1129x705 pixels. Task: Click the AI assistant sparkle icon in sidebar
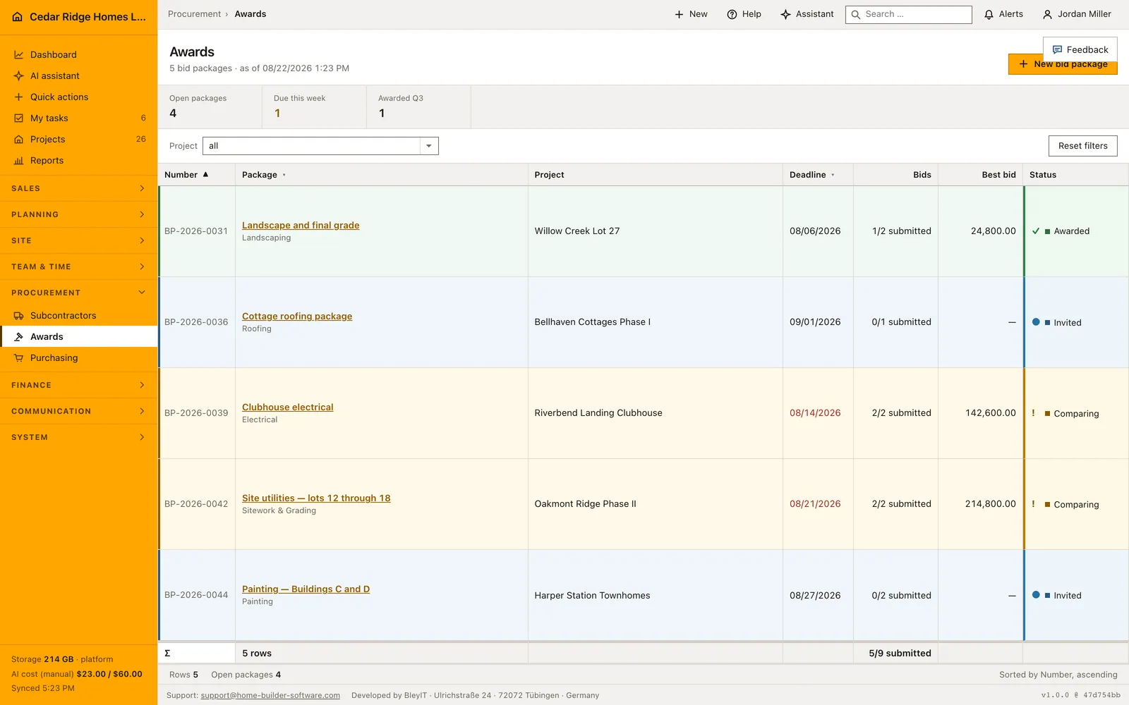[x=19, y=75]
